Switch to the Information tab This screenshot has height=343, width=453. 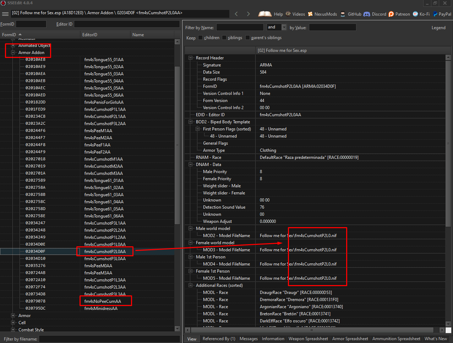tap(273, 339)
